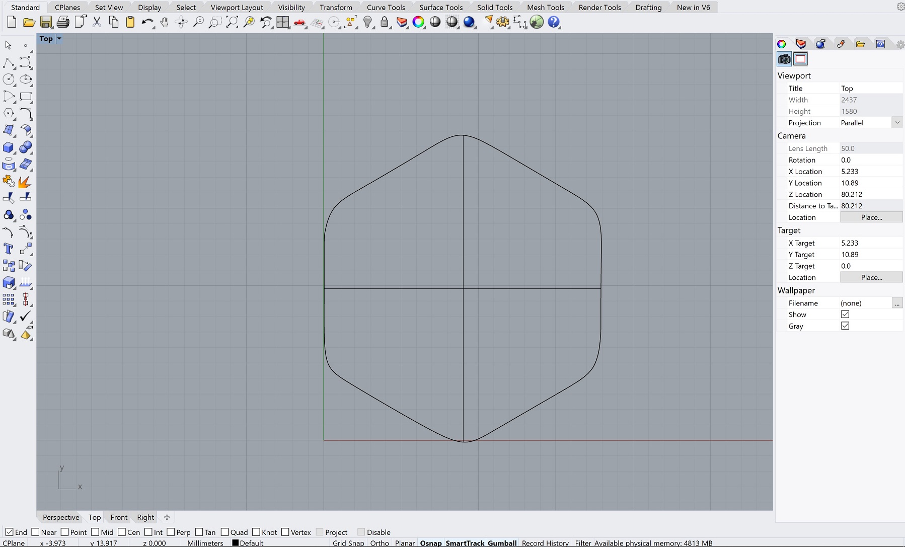Click the Hide objects lightbulb icon

pyautogui.click(x=368, y=22)
